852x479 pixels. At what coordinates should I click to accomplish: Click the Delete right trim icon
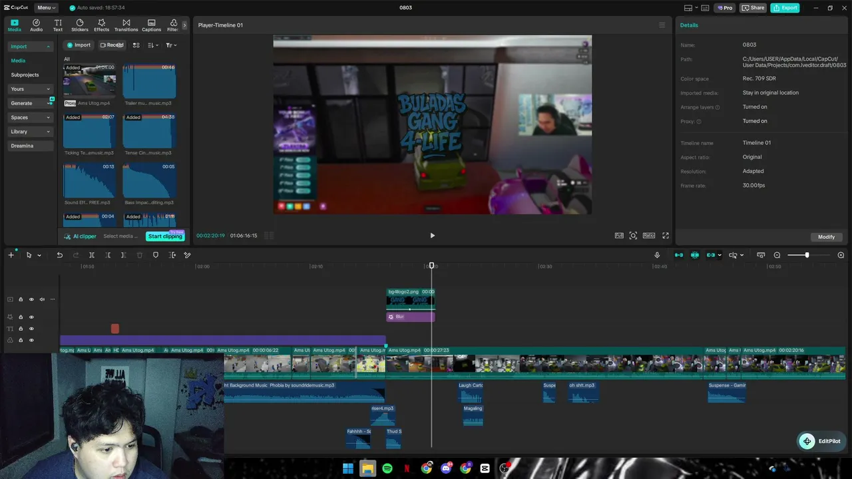click(x=123, y=255)
